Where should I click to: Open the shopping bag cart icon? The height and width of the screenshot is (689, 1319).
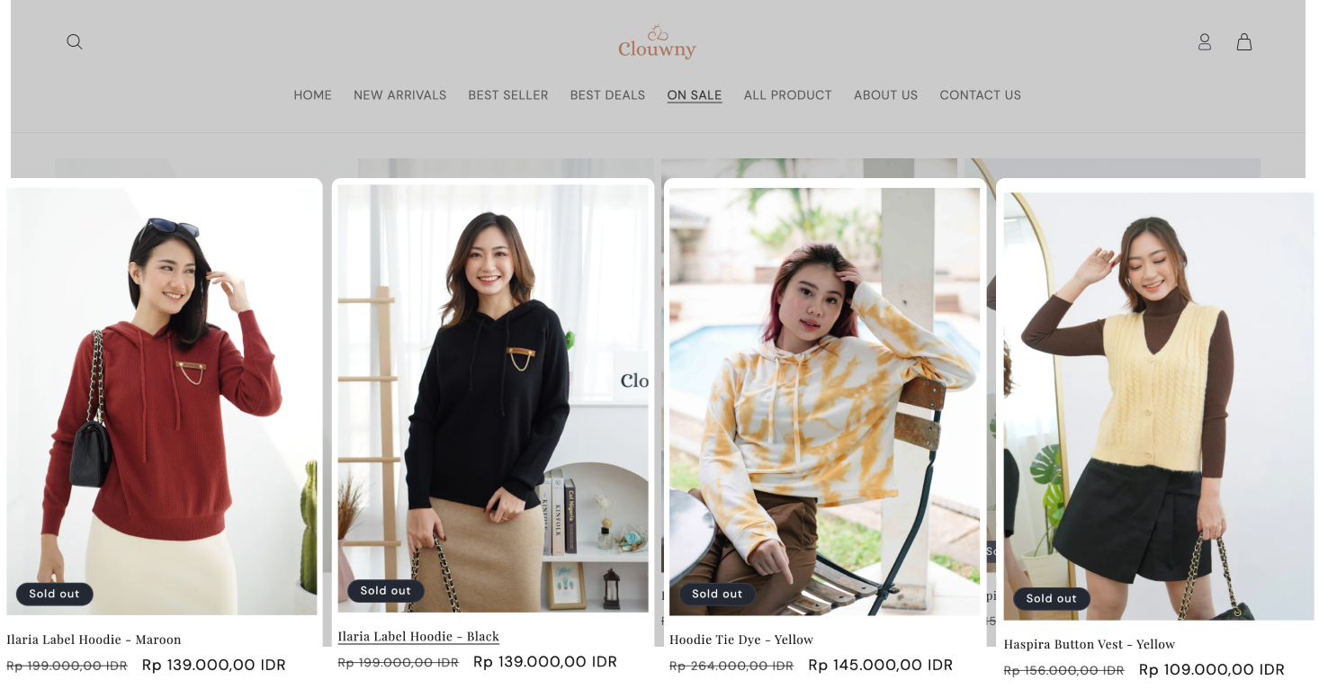click(1244, 42)
